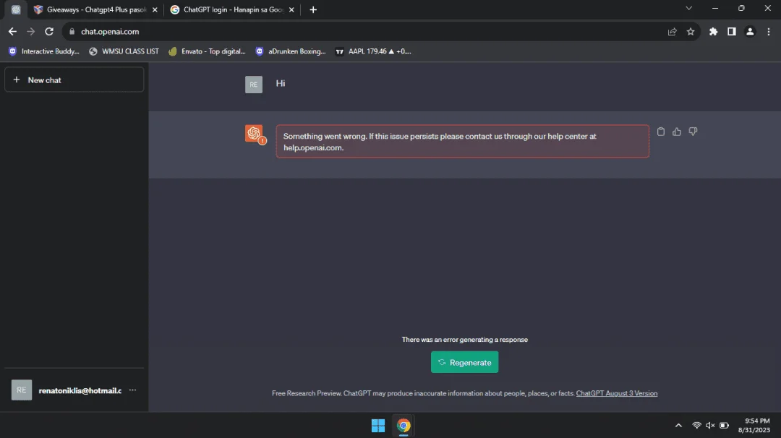
Task: Go forward in browser history
Action: pyautogui.click(x=31, y=31)
